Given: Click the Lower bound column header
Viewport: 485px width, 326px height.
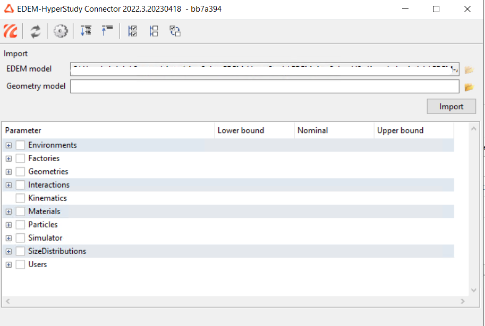Looking at the screenshot, I should pyautogui.click(x=254, y=130).
